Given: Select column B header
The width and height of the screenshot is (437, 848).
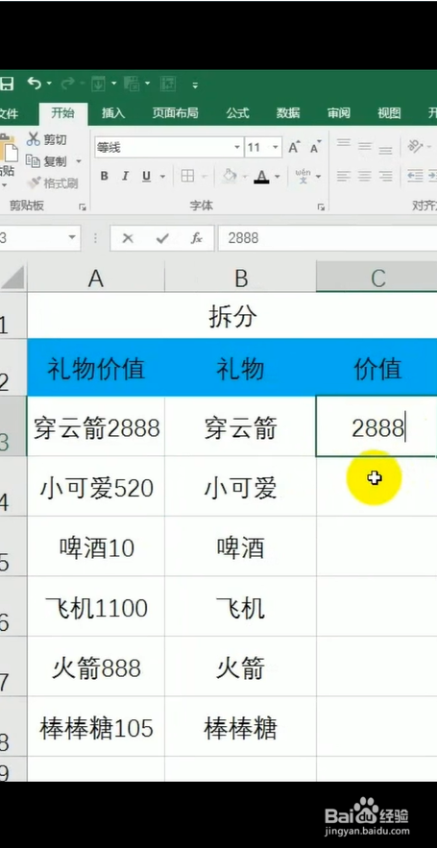Looking at the screenshot, I should [241, 278].
